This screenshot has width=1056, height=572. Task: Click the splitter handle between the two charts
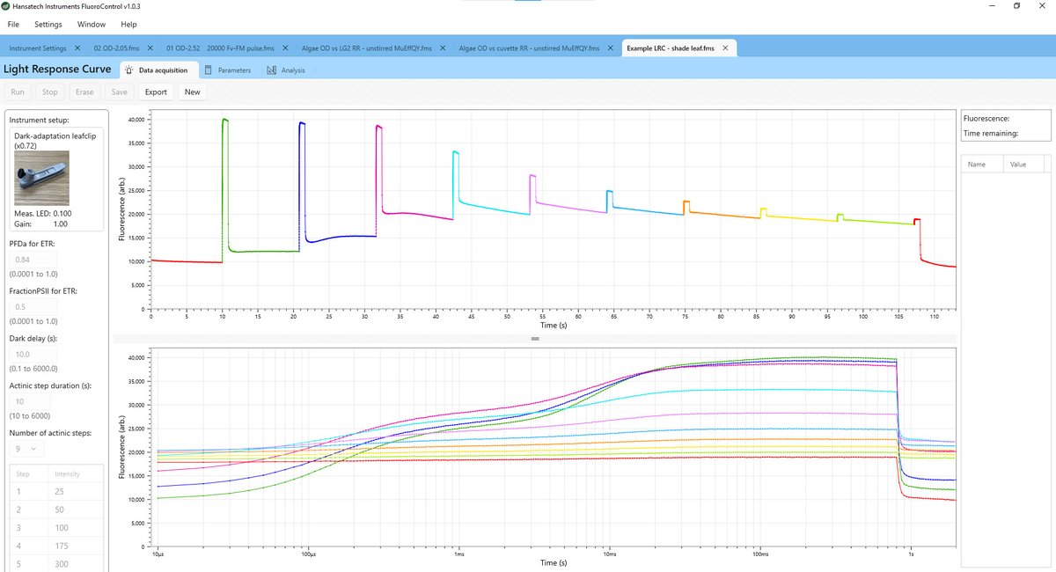pos(534,338)
